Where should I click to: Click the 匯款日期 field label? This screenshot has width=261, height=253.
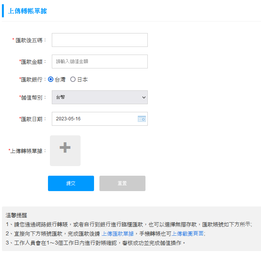coord(33,119)
